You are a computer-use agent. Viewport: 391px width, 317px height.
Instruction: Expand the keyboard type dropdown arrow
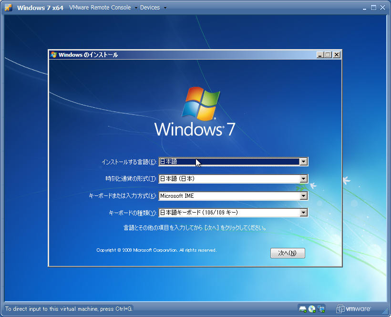[303, 213]
